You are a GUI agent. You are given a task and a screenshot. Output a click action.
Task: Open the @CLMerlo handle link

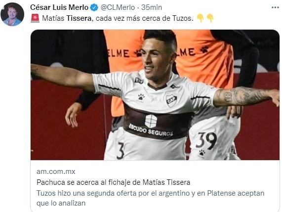pos(118,7)
